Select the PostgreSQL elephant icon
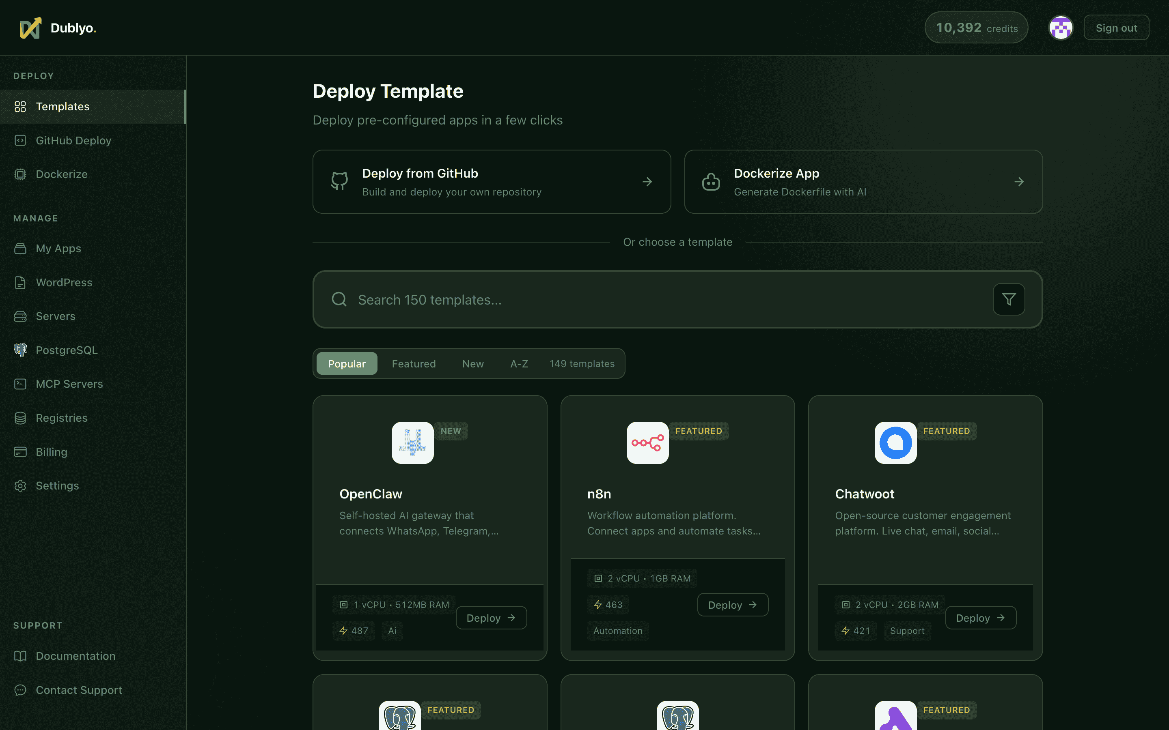This screenshot has height=730, width=1169. 20,350
